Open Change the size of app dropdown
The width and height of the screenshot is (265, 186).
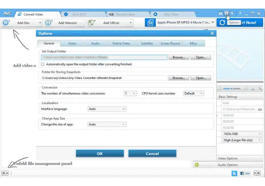click(x=107, y=124)
